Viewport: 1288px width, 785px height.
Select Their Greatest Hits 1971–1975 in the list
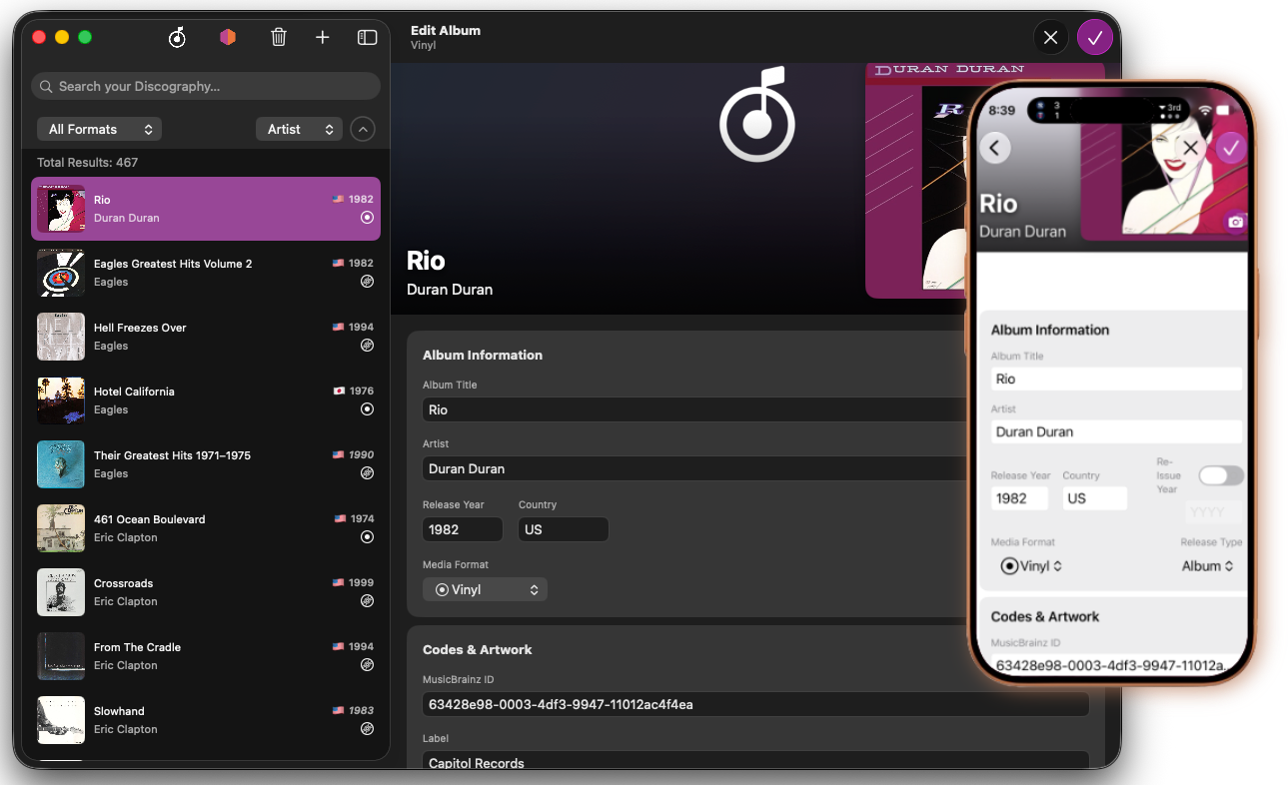coord(206,464)
